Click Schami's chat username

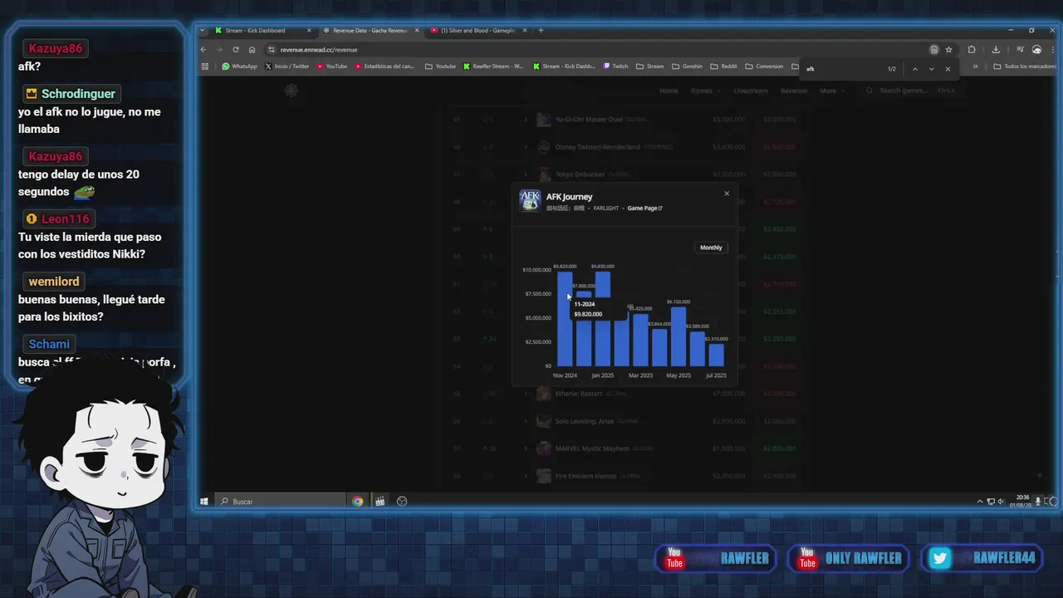point(49,344)
